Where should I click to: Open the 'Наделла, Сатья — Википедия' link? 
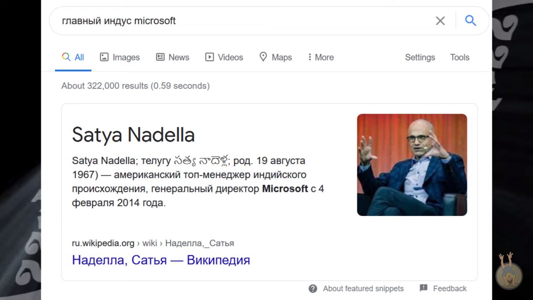point(161,260)
